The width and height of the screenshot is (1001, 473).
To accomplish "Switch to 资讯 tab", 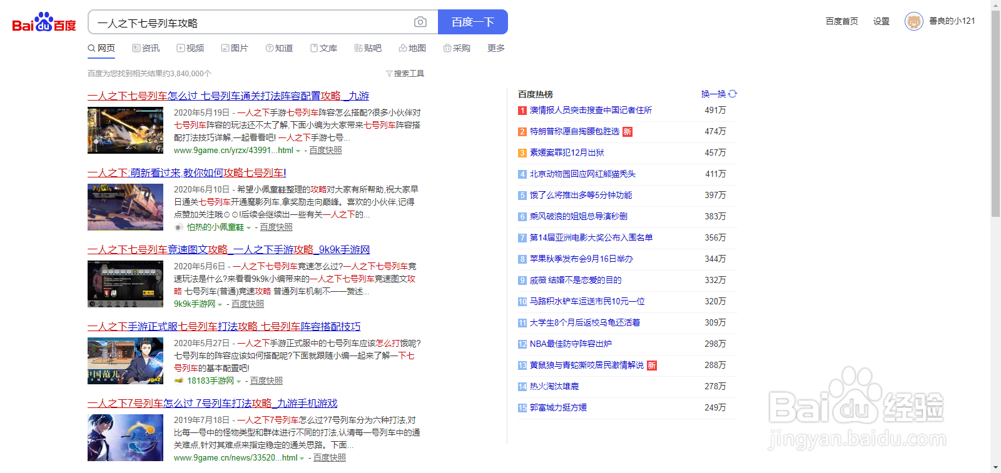I will [x=146, y=48].
